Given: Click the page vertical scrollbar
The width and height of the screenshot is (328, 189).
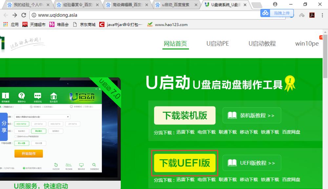Looking at the screenshot, I should coord(325,57).
